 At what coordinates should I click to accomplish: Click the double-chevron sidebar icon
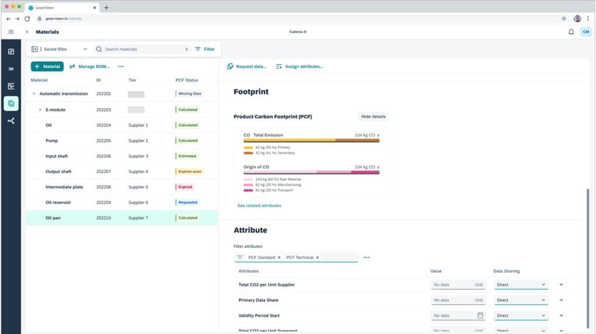coord(11,69)
